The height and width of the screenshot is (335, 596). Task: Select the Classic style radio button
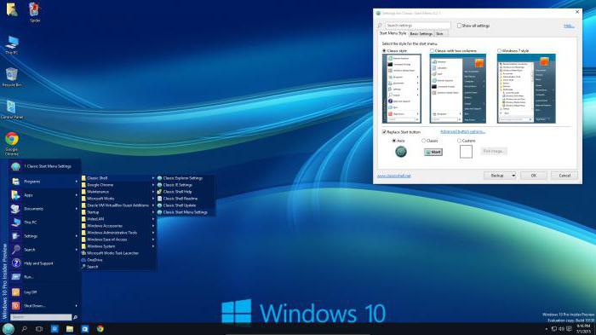tap(384, 50)
